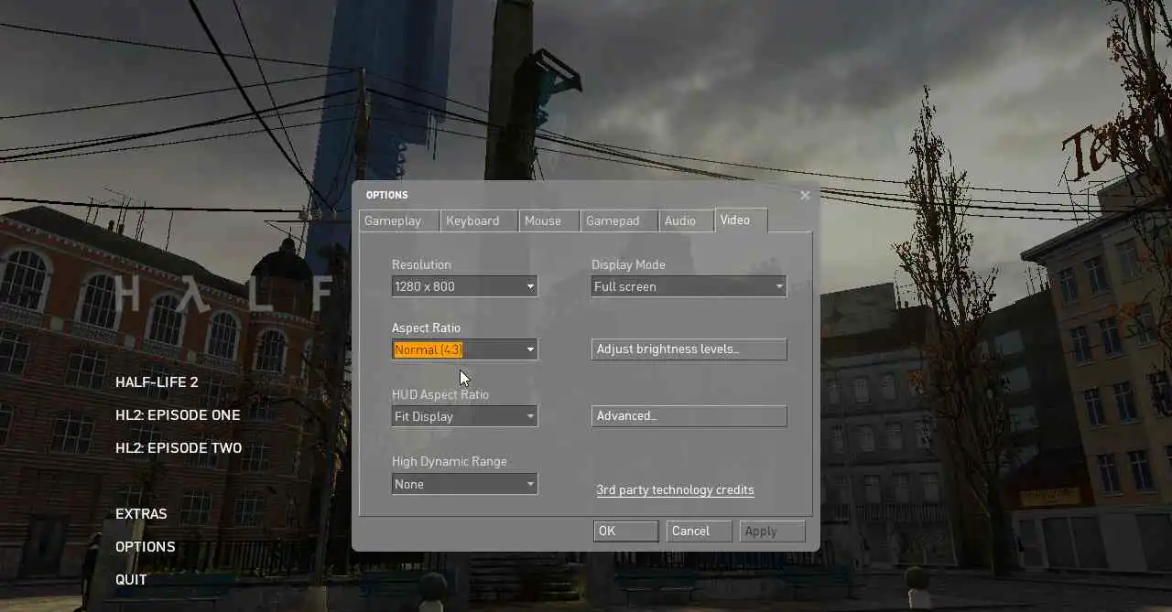Expand the High Dynamic Range dropdown

[x=464, y=484]
